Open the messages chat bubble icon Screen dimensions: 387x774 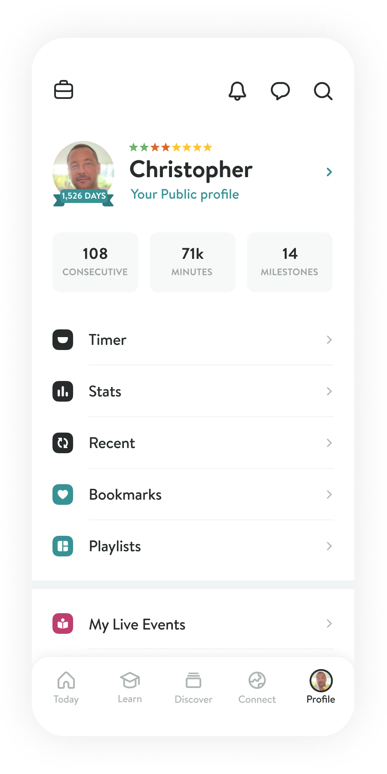pos(280,91)
